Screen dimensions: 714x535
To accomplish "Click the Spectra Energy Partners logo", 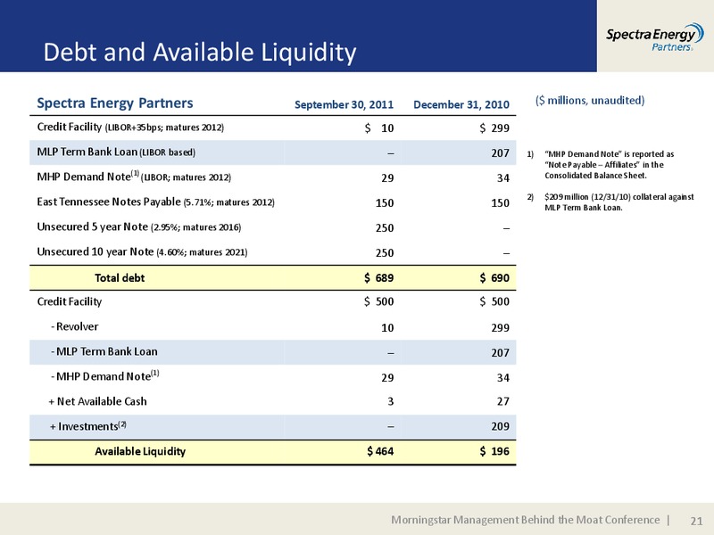I will pos(654,37).
